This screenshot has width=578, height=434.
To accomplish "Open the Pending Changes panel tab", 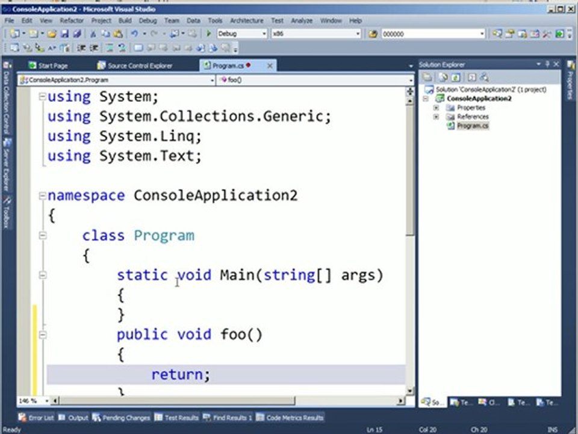I will coord(121,418).
